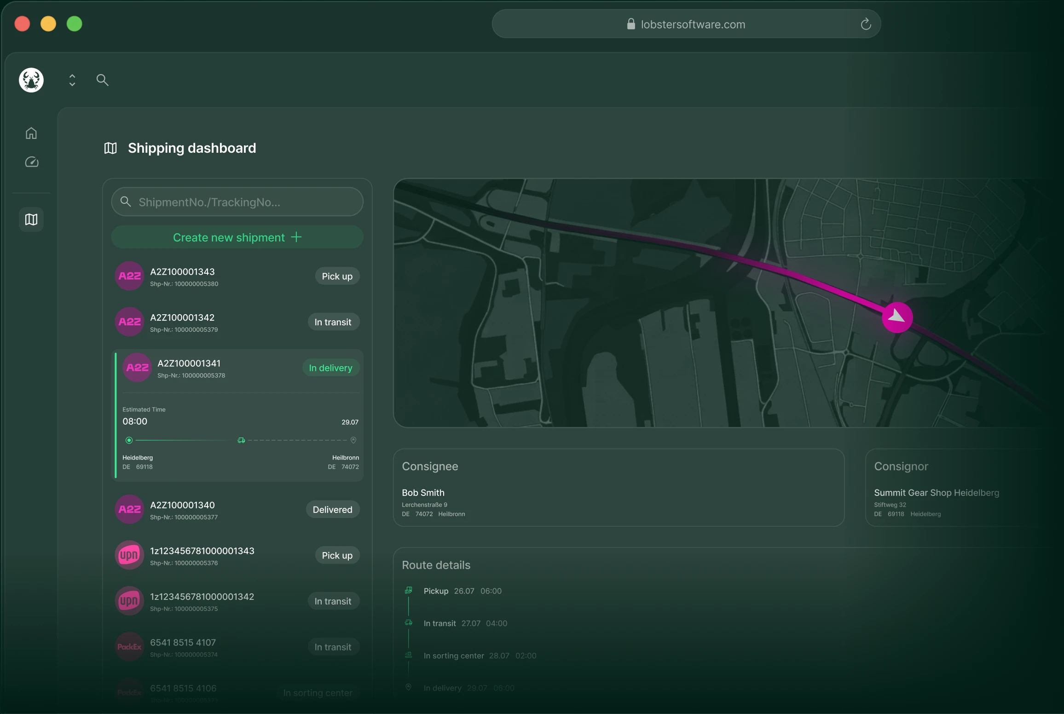Select shipment 1z123456781000001343

click(x=237, y=555)
